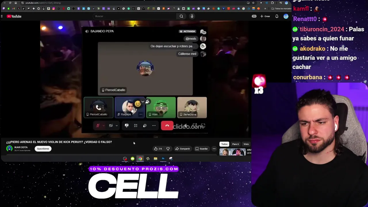Viewport: 368px width, 207px height.
Task: Open the Chrome media control button
Action: [x=281, y=3]
